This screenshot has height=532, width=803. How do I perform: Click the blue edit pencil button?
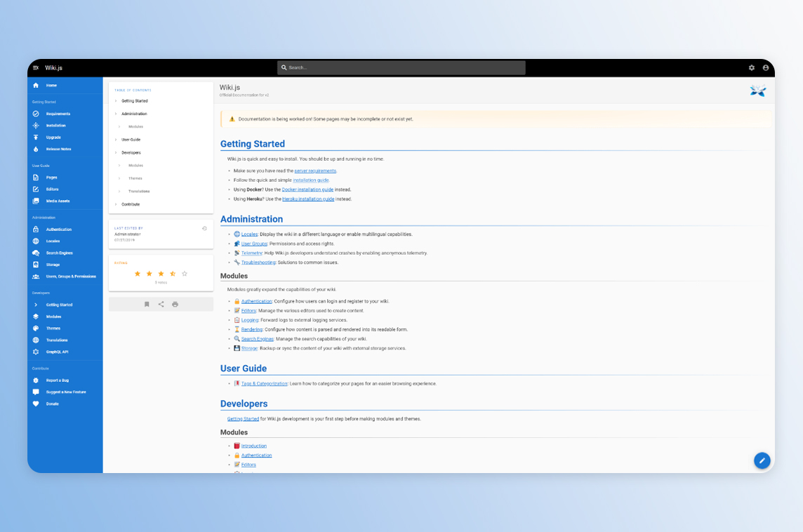[762, 460]
